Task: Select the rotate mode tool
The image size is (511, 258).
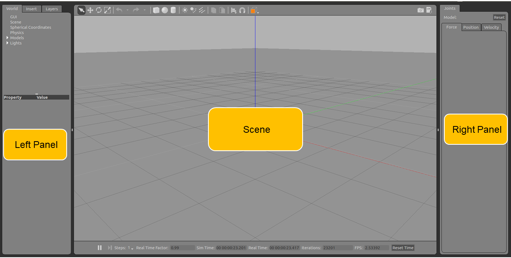Action: coord(99,10)
